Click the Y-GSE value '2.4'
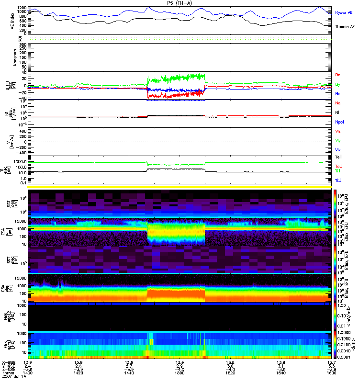The height and width of the screenshot is (383, 359). (28, 366)
